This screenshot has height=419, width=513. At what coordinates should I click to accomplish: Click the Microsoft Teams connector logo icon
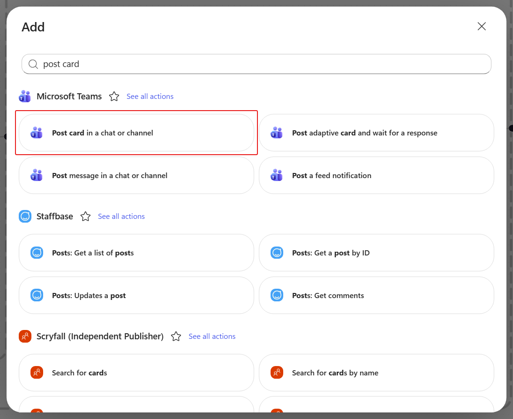25,97
